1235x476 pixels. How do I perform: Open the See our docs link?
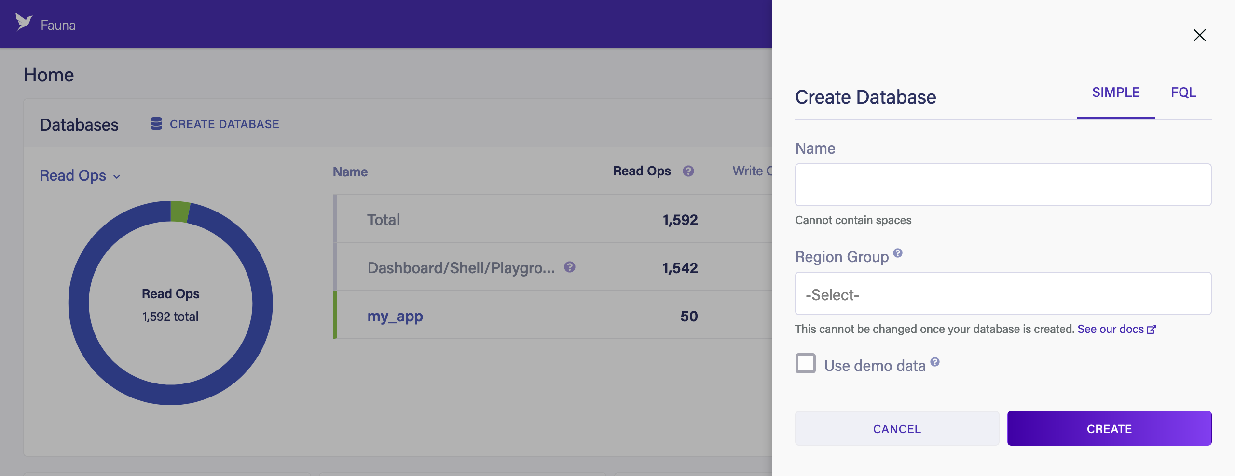coord(1117,329)
